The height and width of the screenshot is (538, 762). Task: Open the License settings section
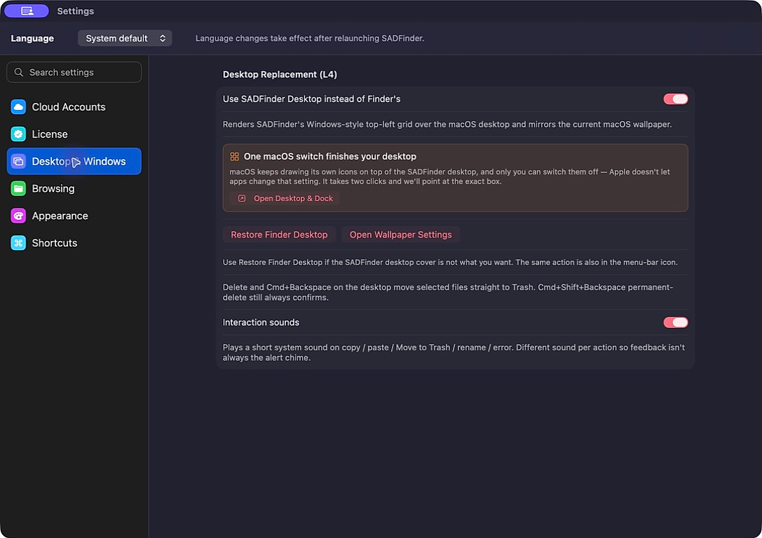pos(74,134)
